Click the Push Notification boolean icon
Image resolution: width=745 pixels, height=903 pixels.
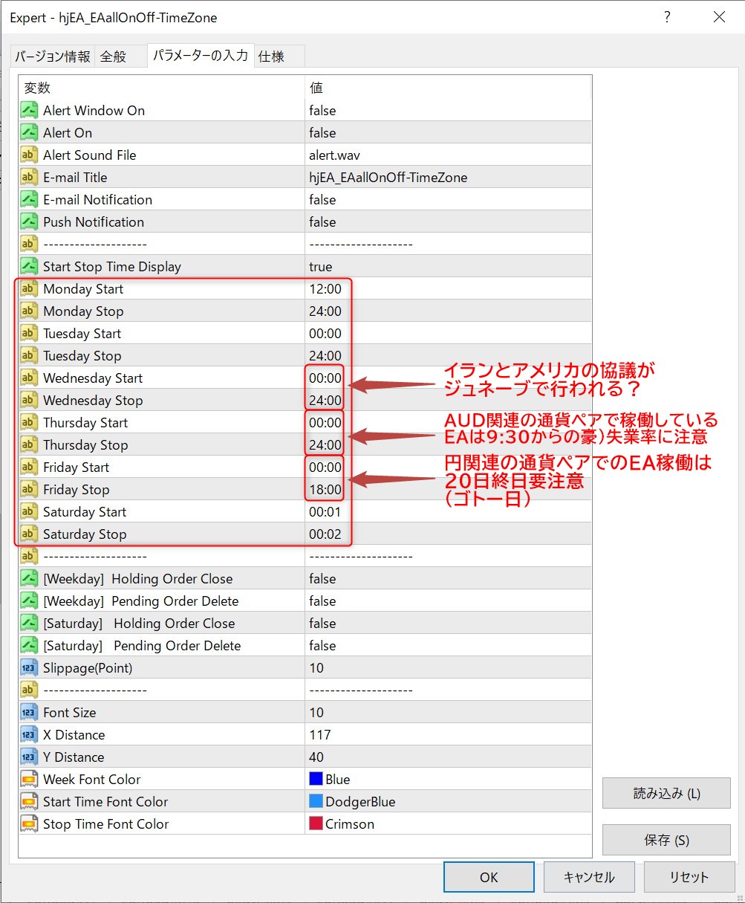tap(29, 222)
